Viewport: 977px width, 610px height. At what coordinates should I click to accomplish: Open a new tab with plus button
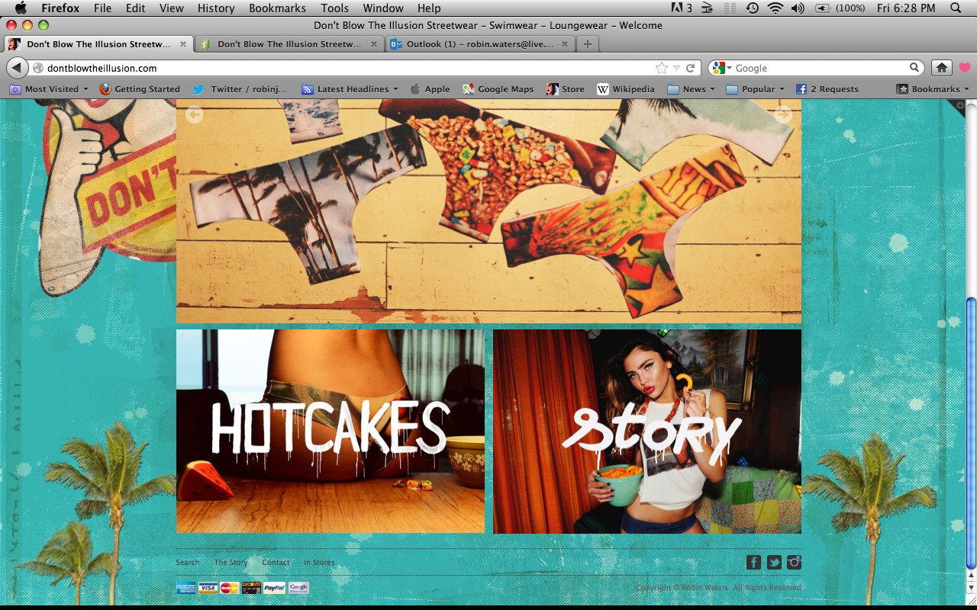click(x=587, y=44)
